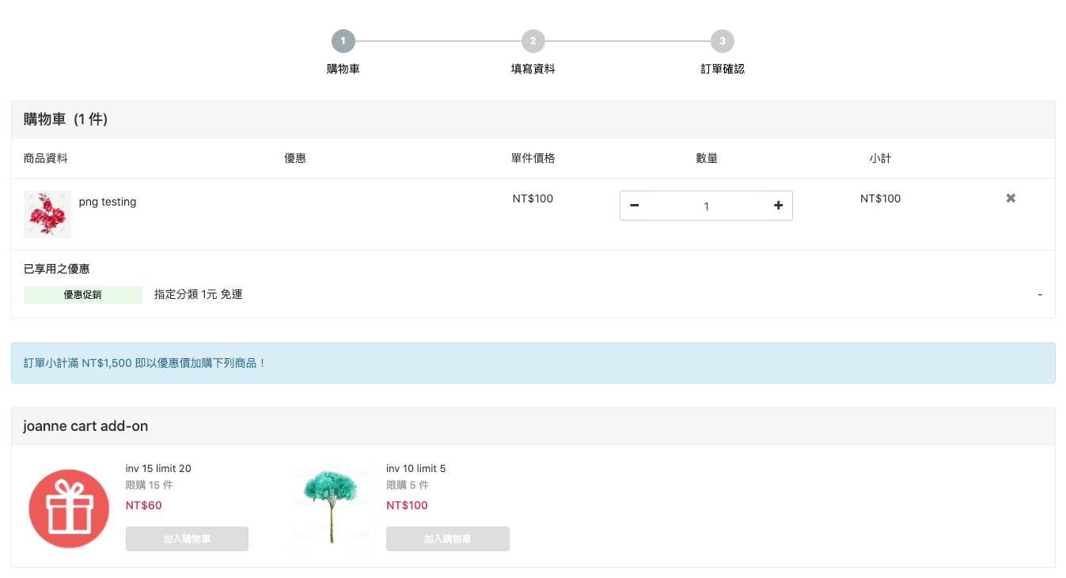Viewport: 1066px width, 578px height.
Task: Click the 指定分類 1元 免運 promotion text
Action: pyautogui.click(x=199, y=294)
